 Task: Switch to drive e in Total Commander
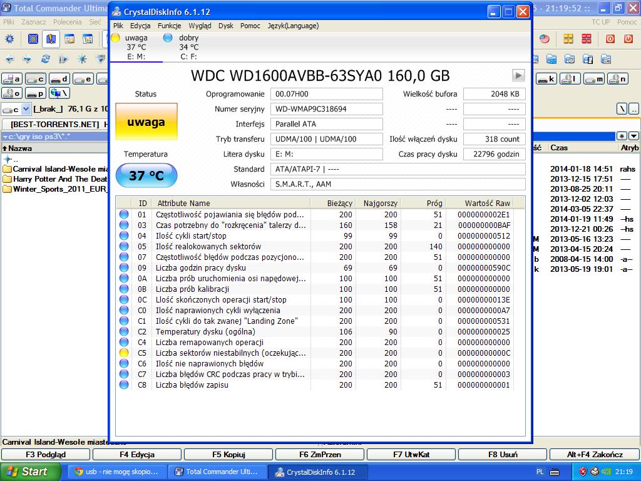point(83,78)
